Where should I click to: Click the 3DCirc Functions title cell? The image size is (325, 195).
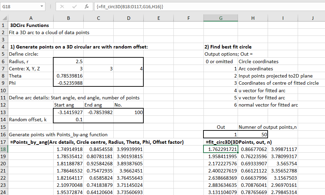pos(30,25)
